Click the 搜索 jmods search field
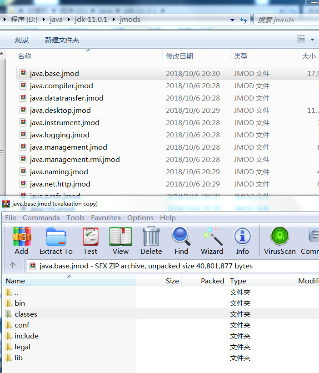319x373 pixels. coord(286,20)
